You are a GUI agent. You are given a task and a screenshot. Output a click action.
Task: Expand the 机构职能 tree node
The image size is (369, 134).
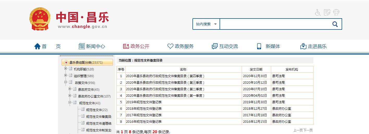point(66,69)
